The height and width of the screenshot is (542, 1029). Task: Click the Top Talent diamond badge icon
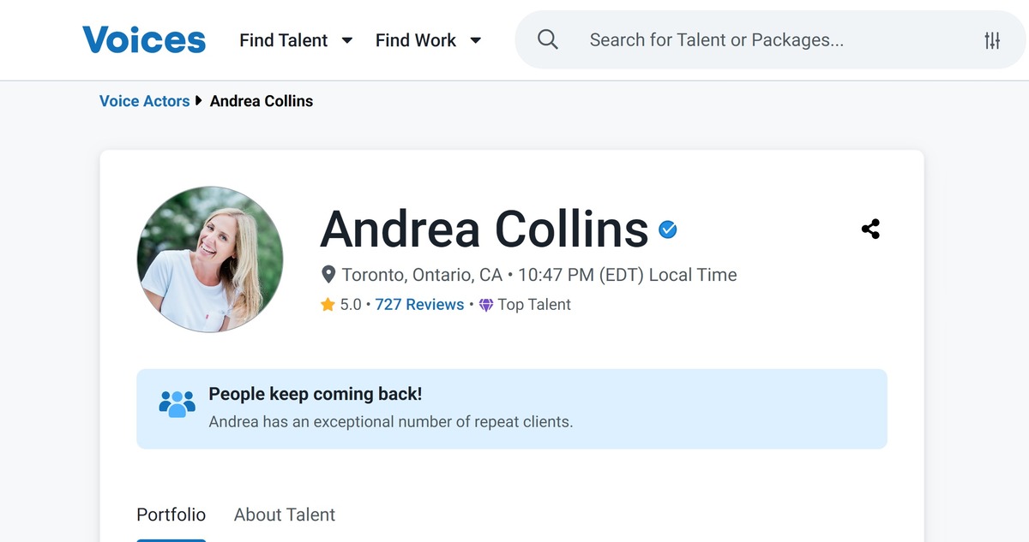pos(485,305)
